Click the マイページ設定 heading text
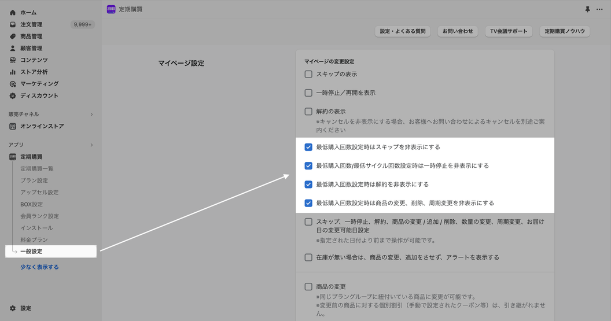This screenshot has width=611, height=321. click(x=181, y=63)
